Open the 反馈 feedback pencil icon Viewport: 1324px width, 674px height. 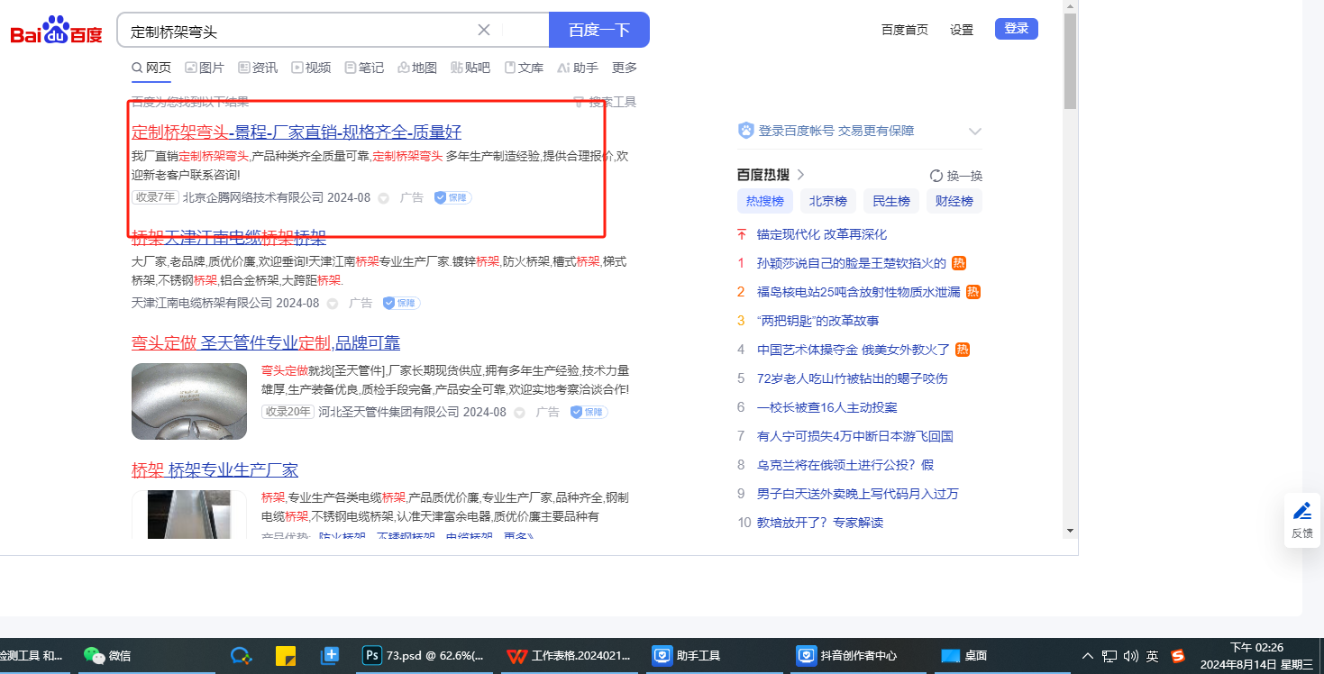click(1302, 512)
